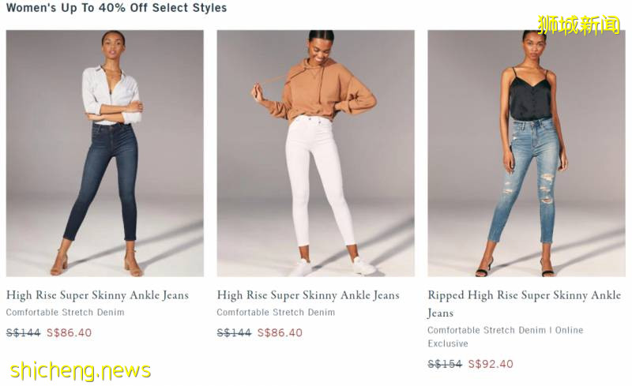Open the Ripped High Rise Super Skinny Ankle Jeans title
This screenshot has height=386, width=632.
coord(524,295)
